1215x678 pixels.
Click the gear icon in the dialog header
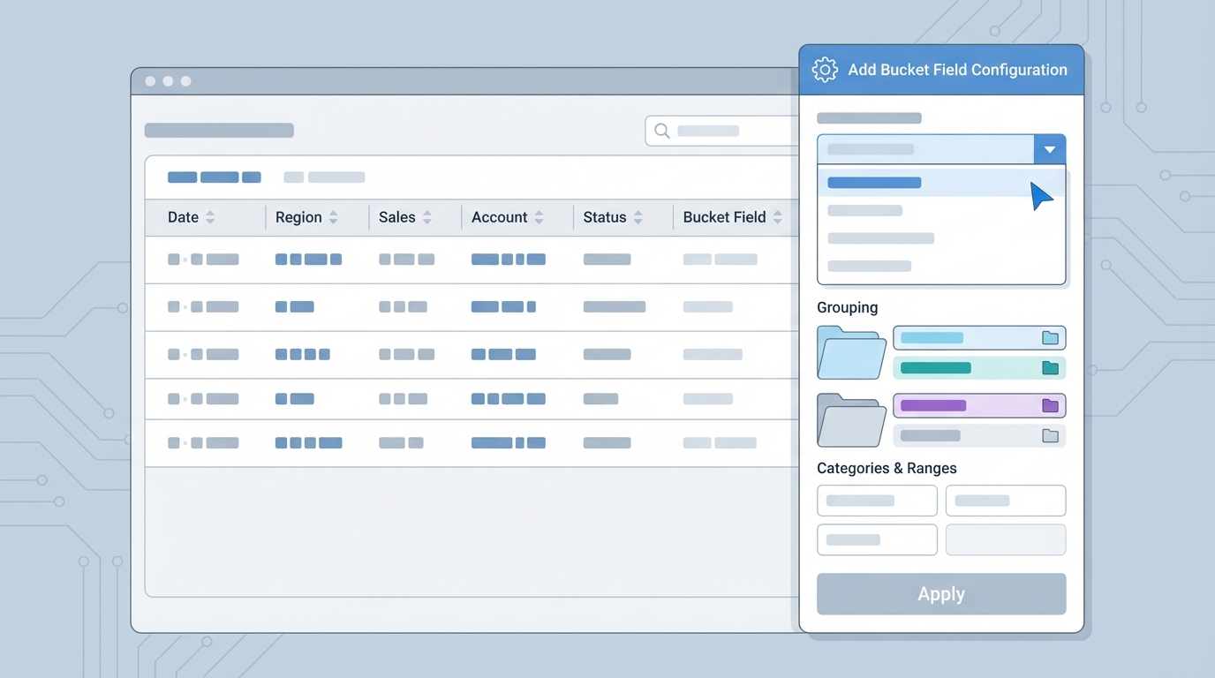[825, 69]
